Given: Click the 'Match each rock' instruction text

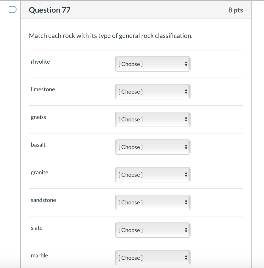Looking at the screenshot, I should pyautogui.click(x=111, y=36).
